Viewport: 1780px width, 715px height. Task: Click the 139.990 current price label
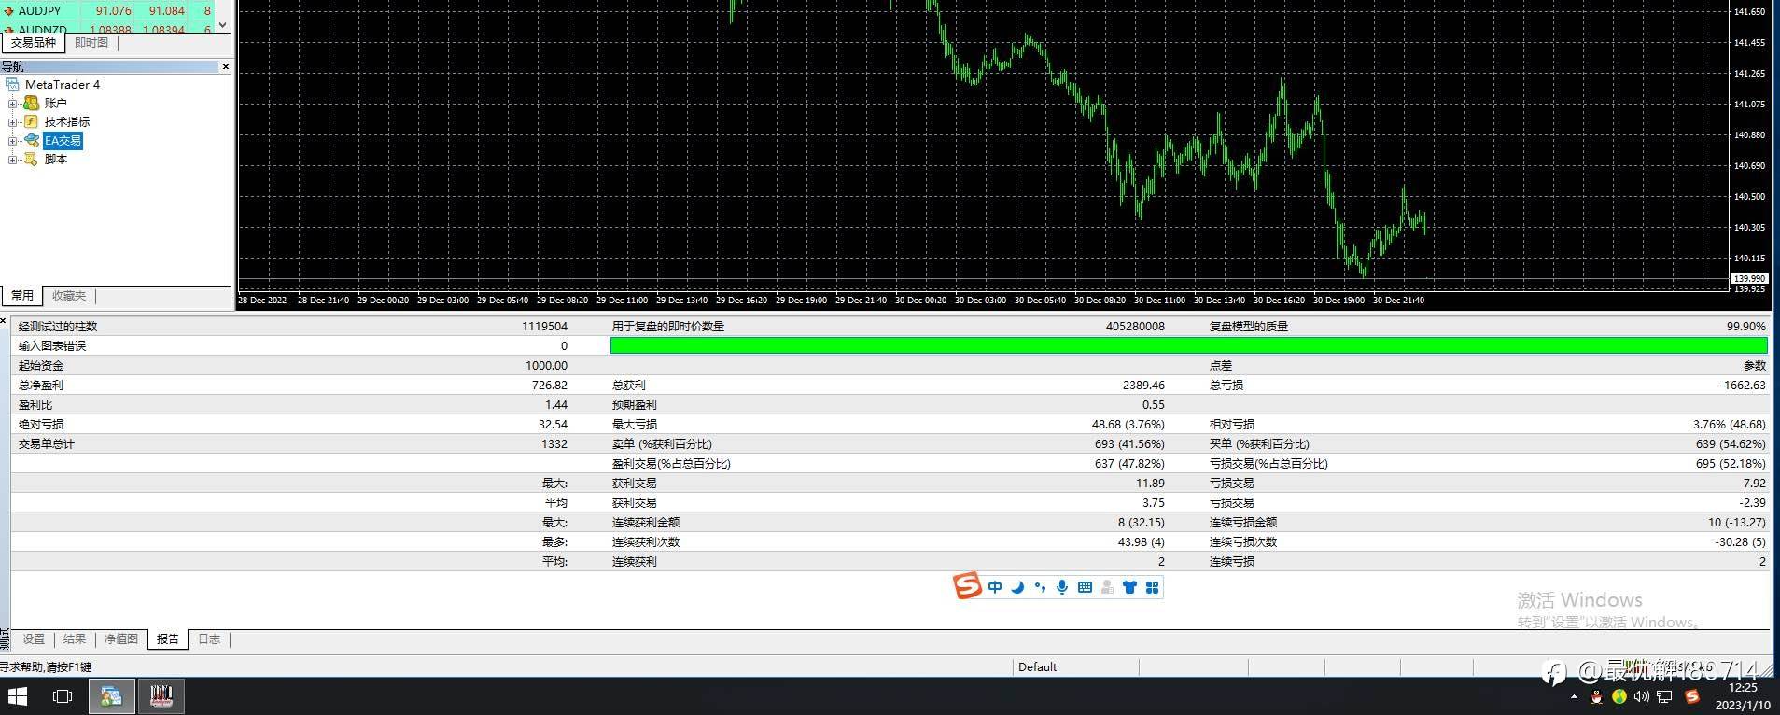(1748, 279)
